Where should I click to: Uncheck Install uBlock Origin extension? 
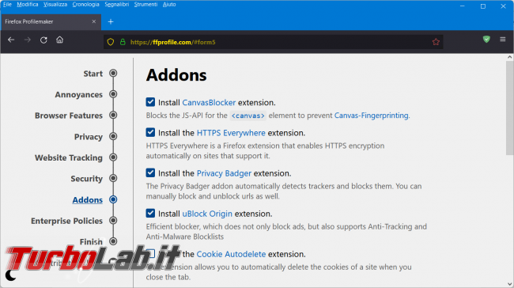150,213
